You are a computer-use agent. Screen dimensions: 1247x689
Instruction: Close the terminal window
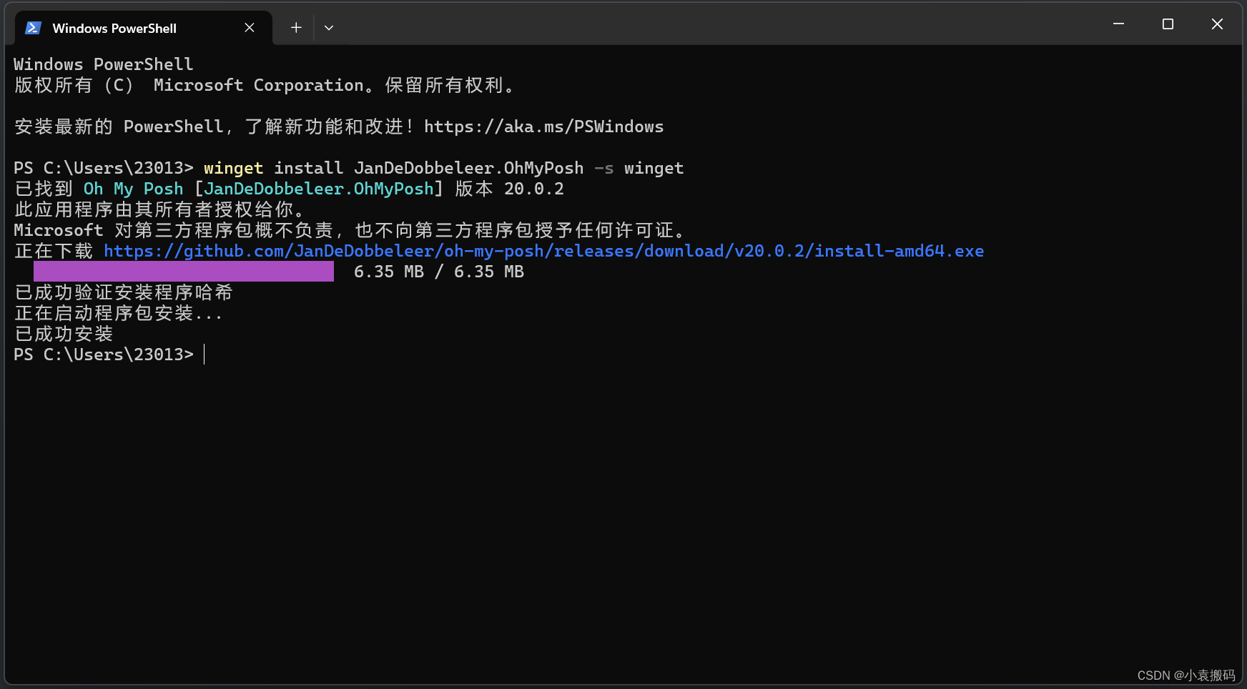(1217, 24)
